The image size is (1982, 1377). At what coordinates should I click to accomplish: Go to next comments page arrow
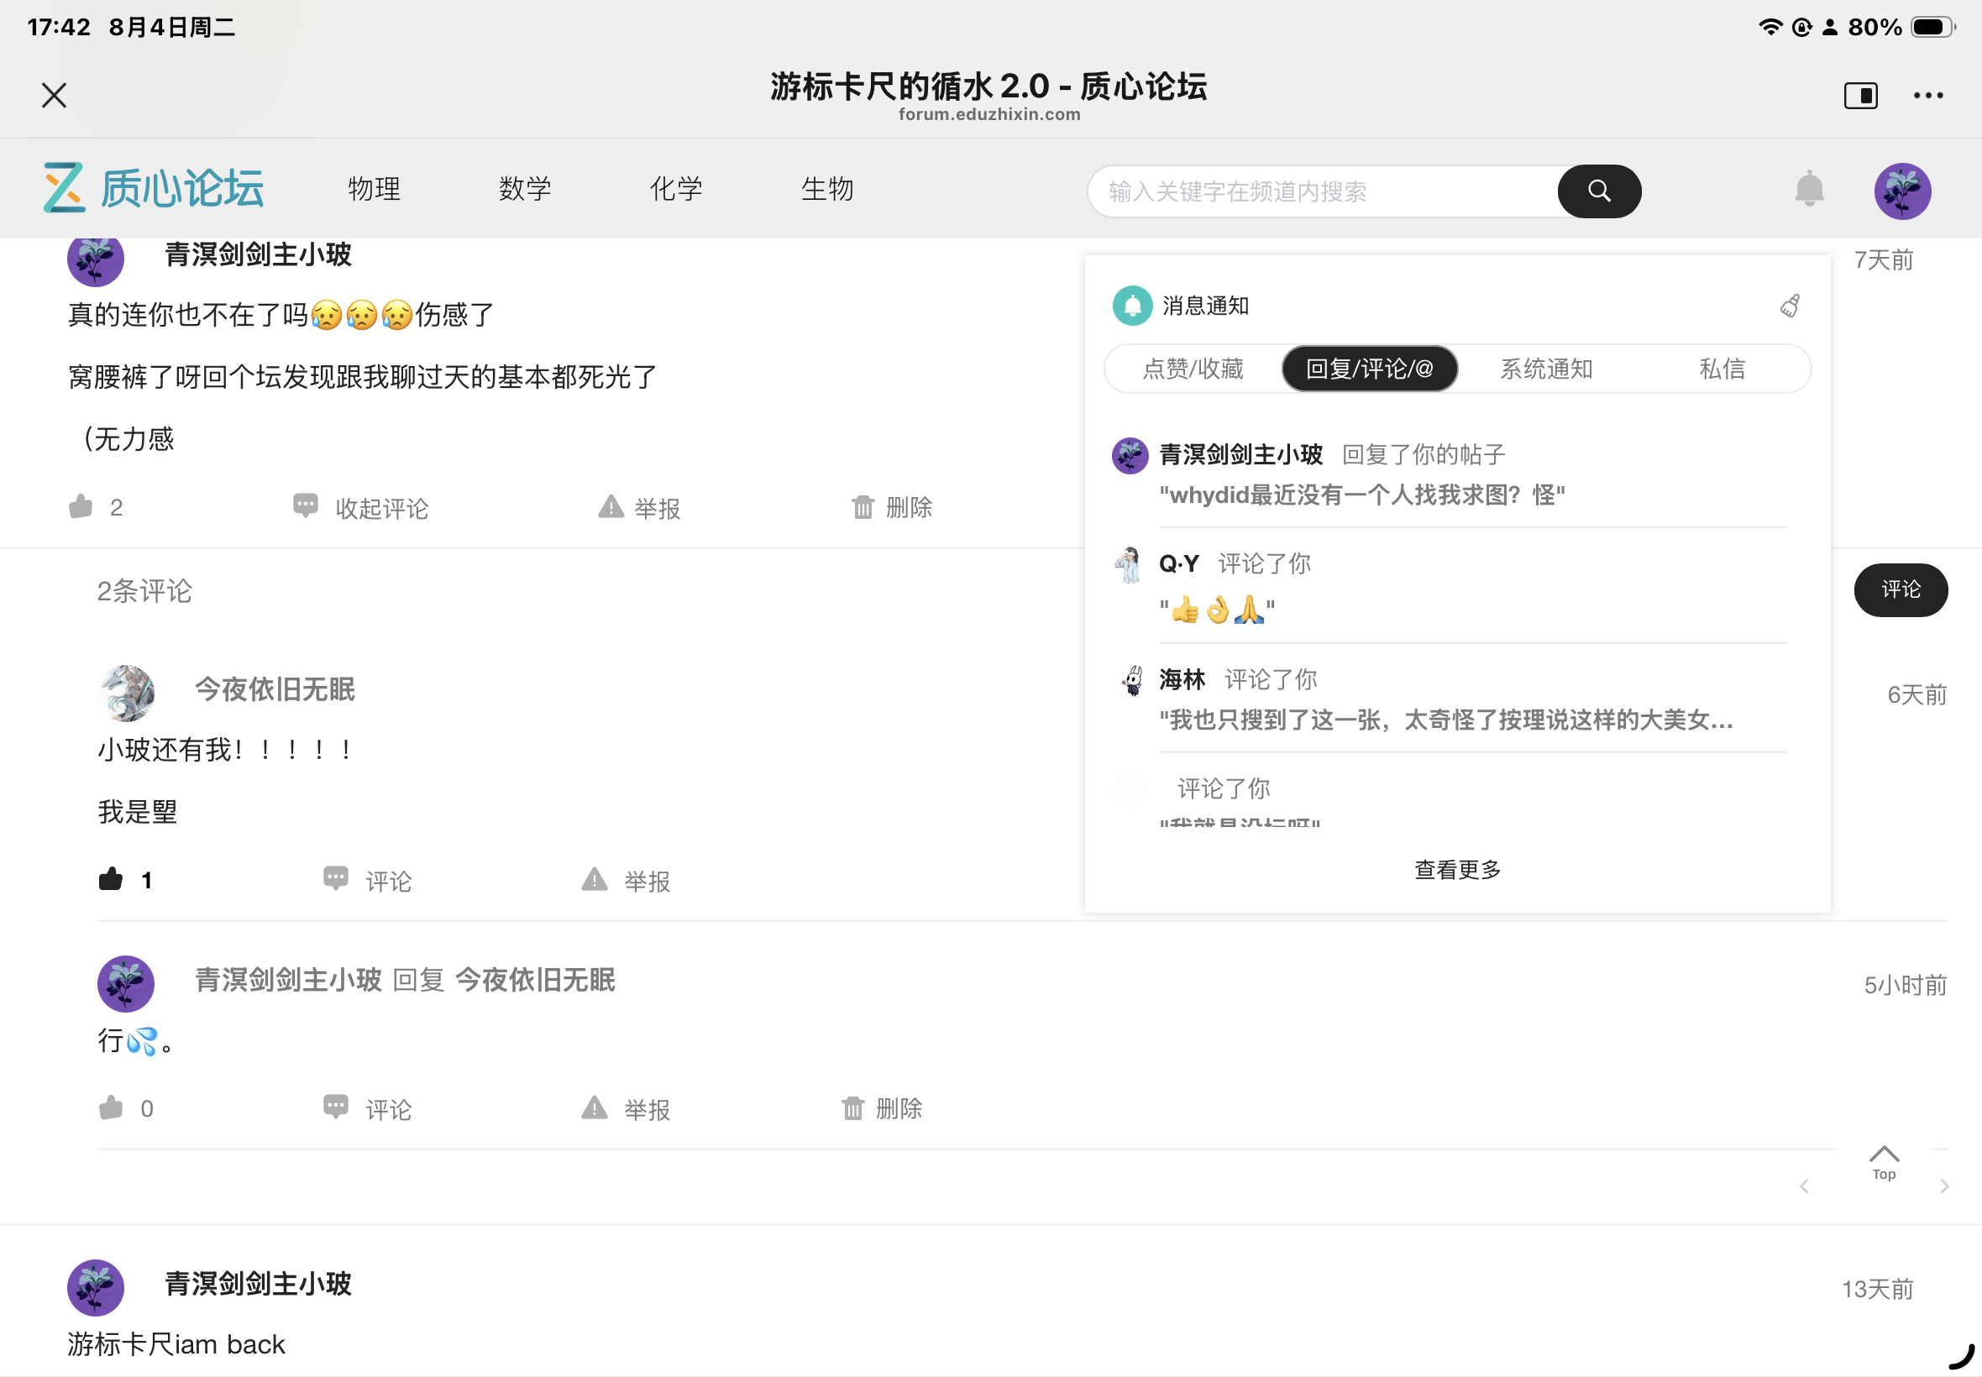pyautogui.click(x=1944, y=1186)
